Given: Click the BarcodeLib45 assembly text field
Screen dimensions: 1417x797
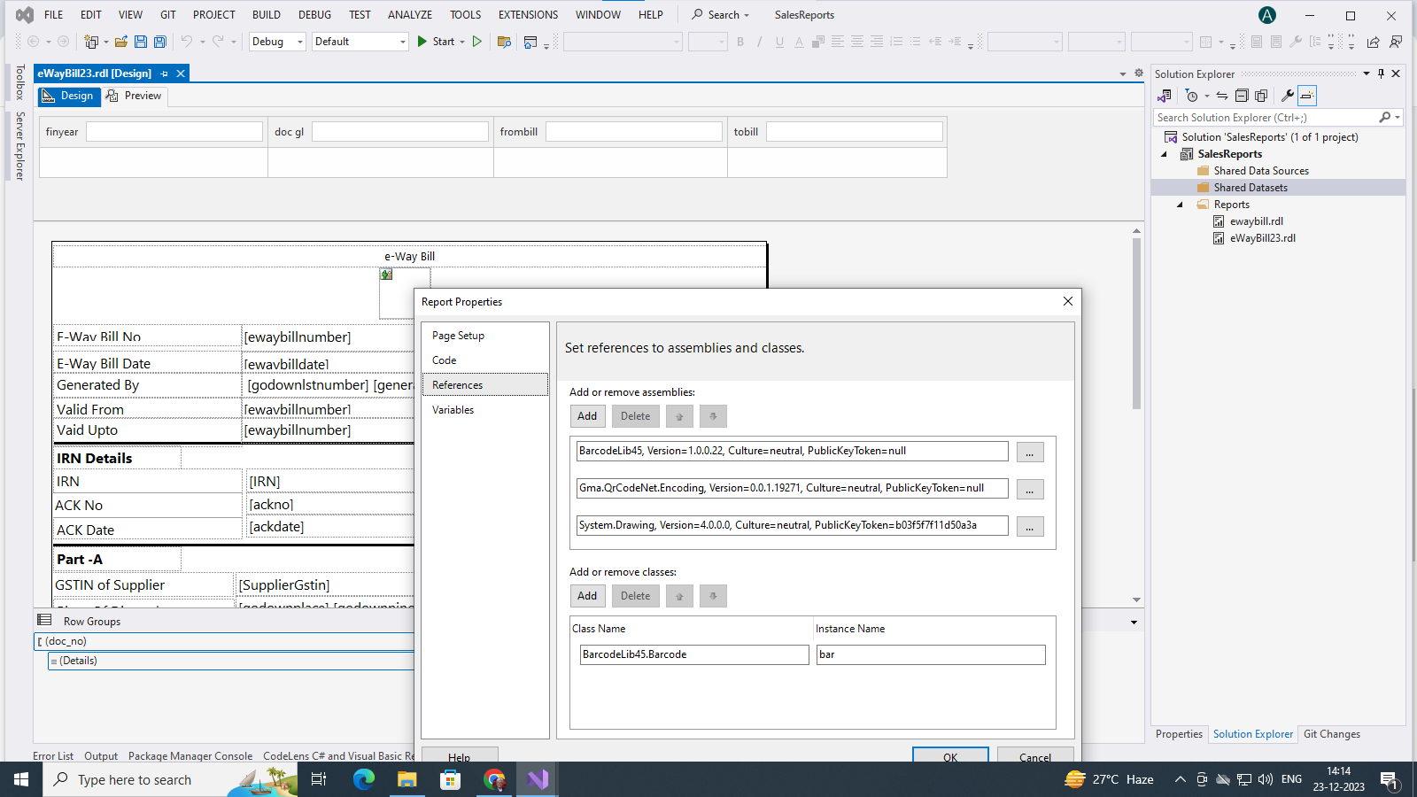Looking at the screenshot, I should [792, 451].
